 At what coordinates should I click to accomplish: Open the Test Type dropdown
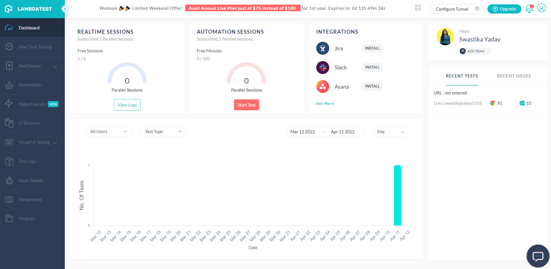click(163, 132)
